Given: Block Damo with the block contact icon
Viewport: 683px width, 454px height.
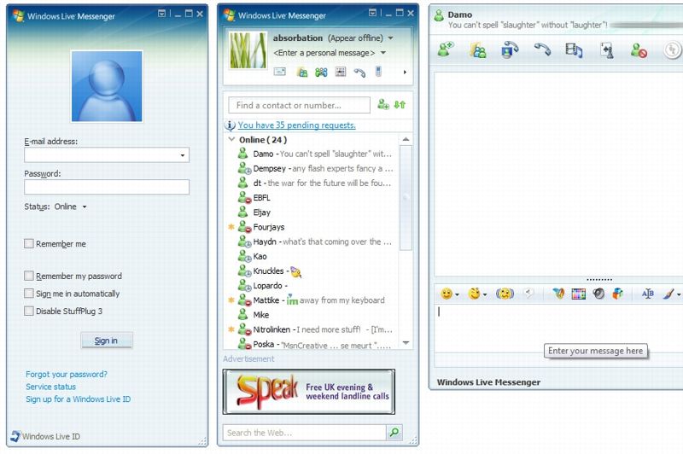Looking at the screenshot, I should coord(639,50).
